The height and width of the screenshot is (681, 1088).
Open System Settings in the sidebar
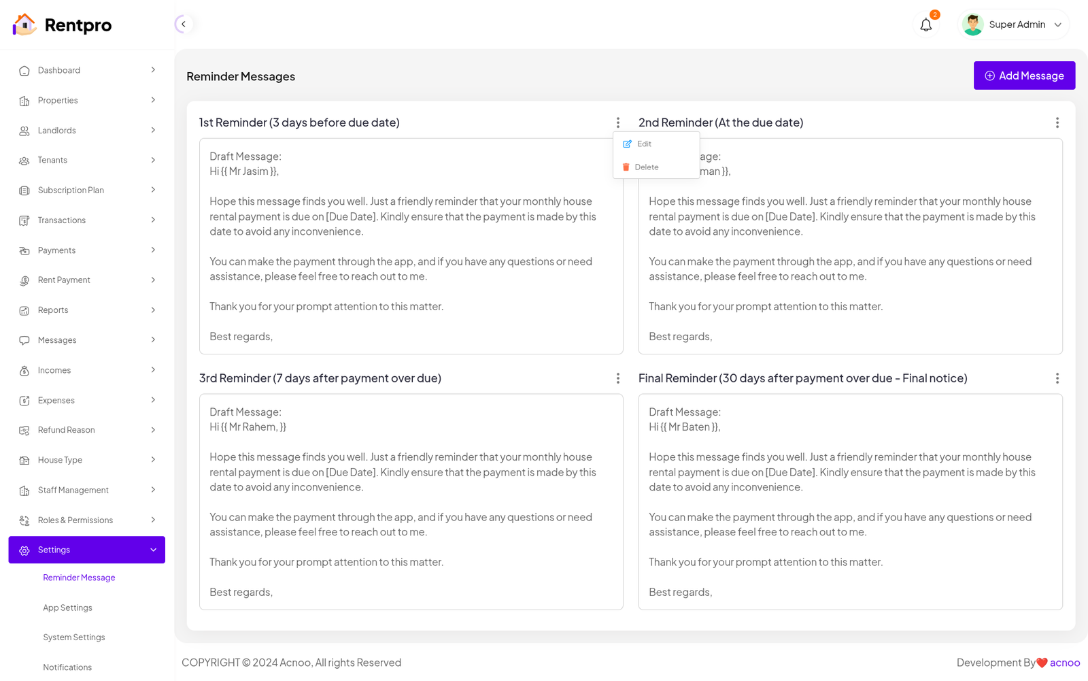tap(73, 637)
